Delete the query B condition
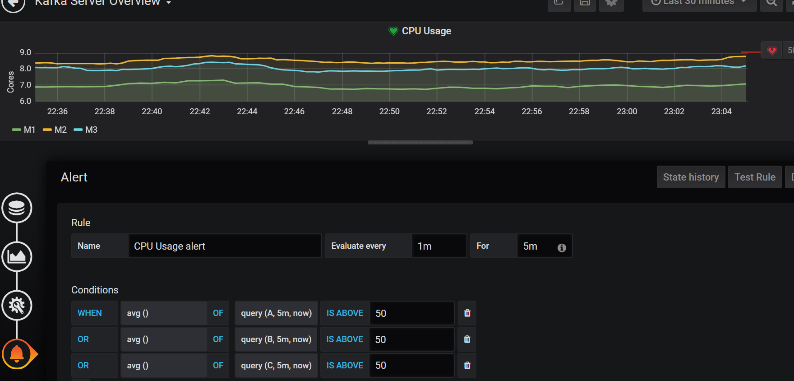Image resolution: width=794 pixels, height=381 pixels. click(467, 339)
